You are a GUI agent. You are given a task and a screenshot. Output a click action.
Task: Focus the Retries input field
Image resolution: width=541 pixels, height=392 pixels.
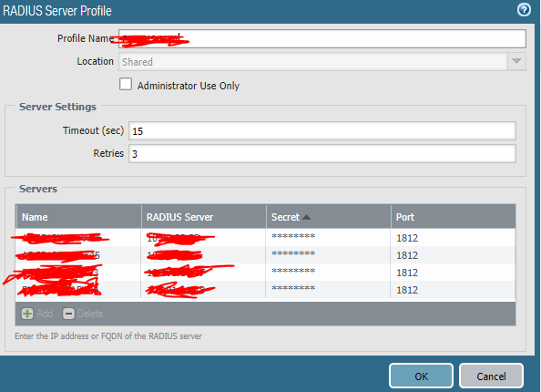point(322,154)
